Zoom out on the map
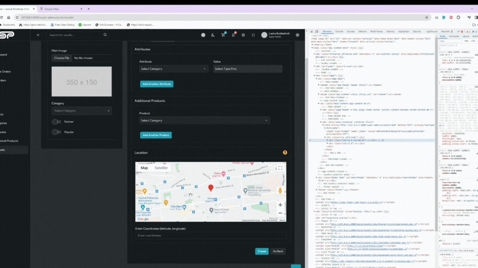The image size is (478, 268). (x=280, y=213)
